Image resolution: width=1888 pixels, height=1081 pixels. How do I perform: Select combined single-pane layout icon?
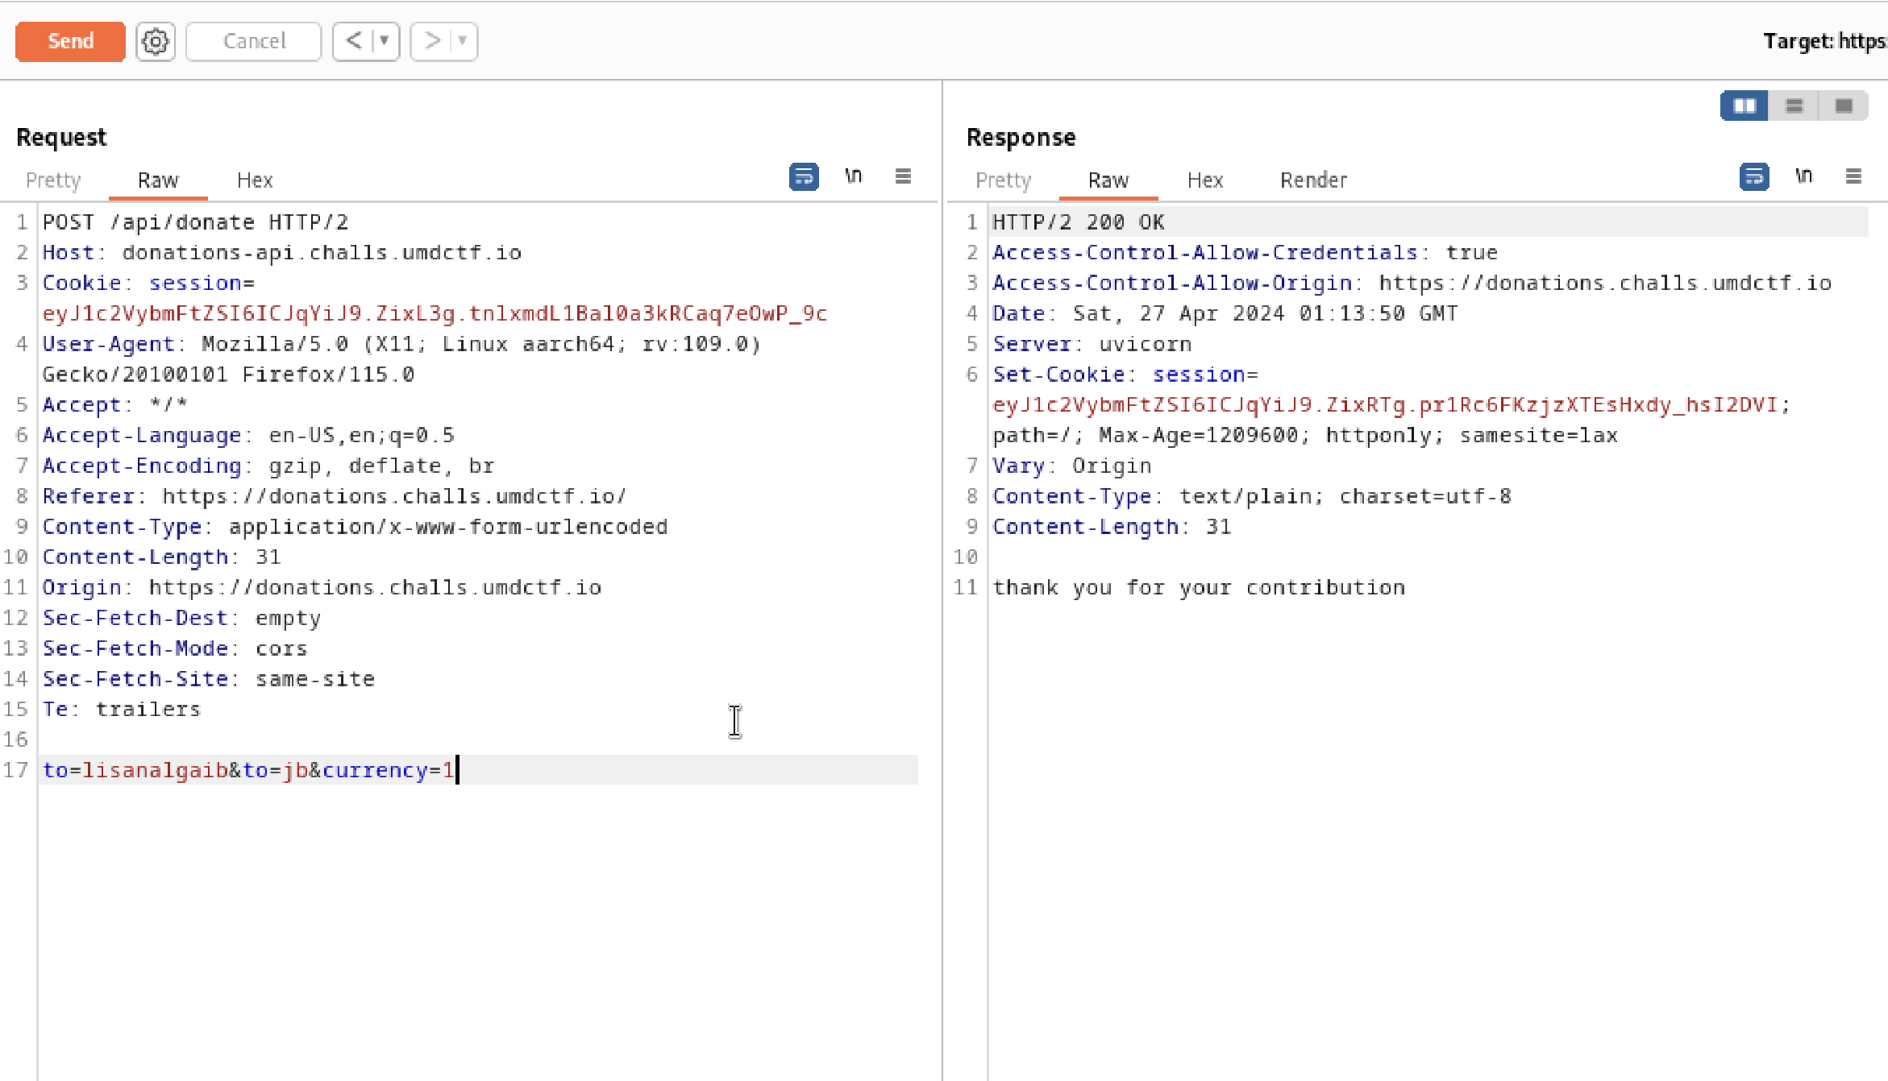[x=1844, y=106]
